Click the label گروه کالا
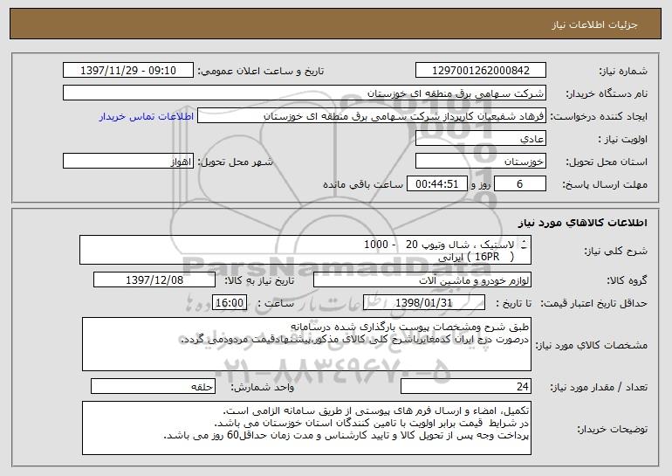Viewport: 672px width, 476px height. point(627,280)
